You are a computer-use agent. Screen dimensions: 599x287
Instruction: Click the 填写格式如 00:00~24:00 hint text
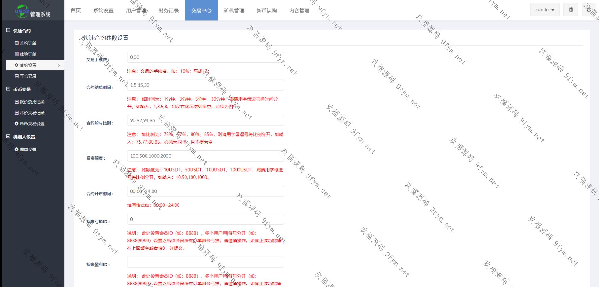coord(153,205)
